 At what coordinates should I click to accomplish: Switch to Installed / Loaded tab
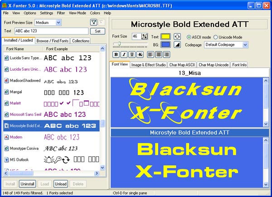18,40
